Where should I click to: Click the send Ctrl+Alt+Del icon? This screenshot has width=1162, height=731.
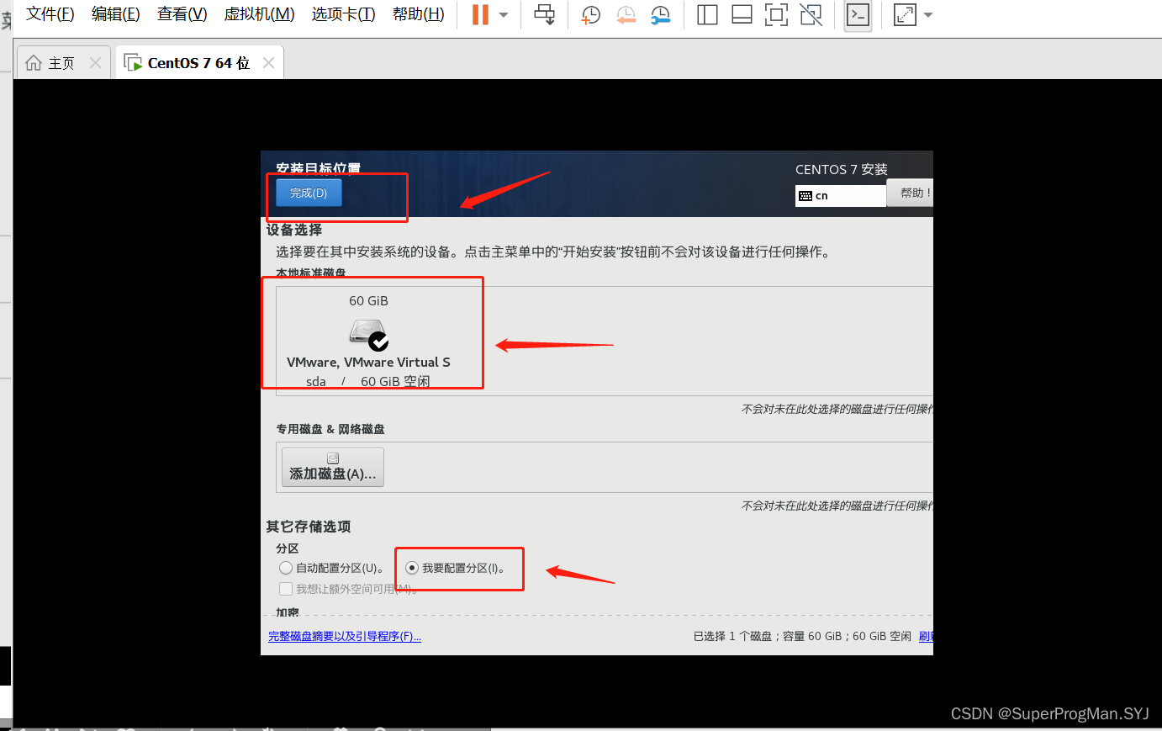point(545,14)
